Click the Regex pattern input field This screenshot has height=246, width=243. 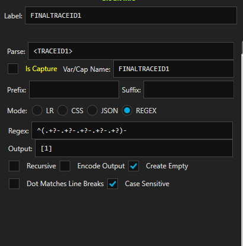(x=132, y=130)
